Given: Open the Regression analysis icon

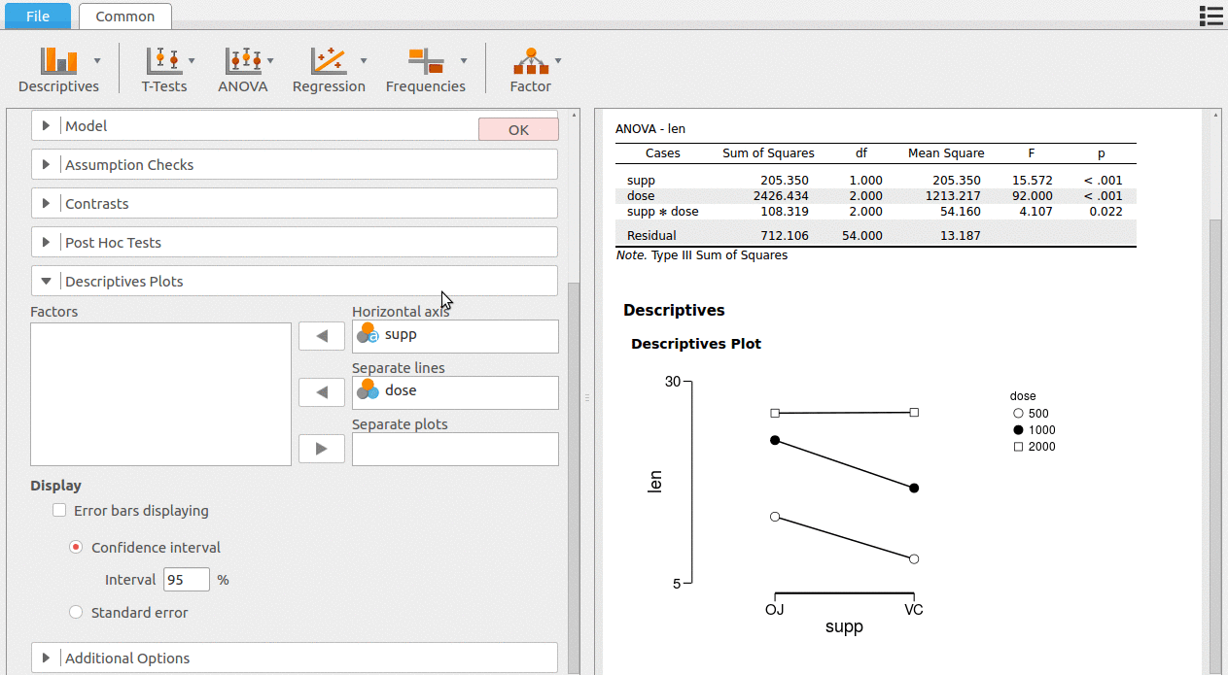Looking at the screenshot, I should pyautogui.click(x=329, y=61).
